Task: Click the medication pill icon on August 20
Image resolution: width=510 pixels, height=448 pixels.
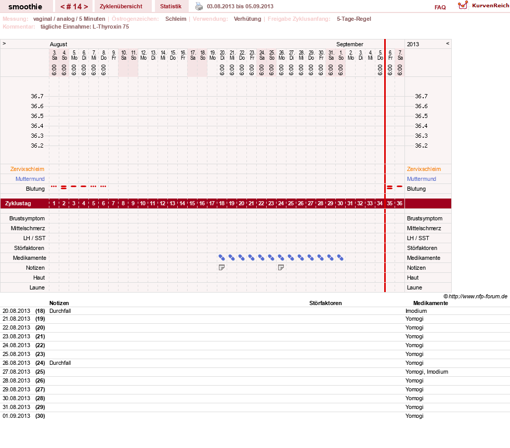Action: click(222, 258)
